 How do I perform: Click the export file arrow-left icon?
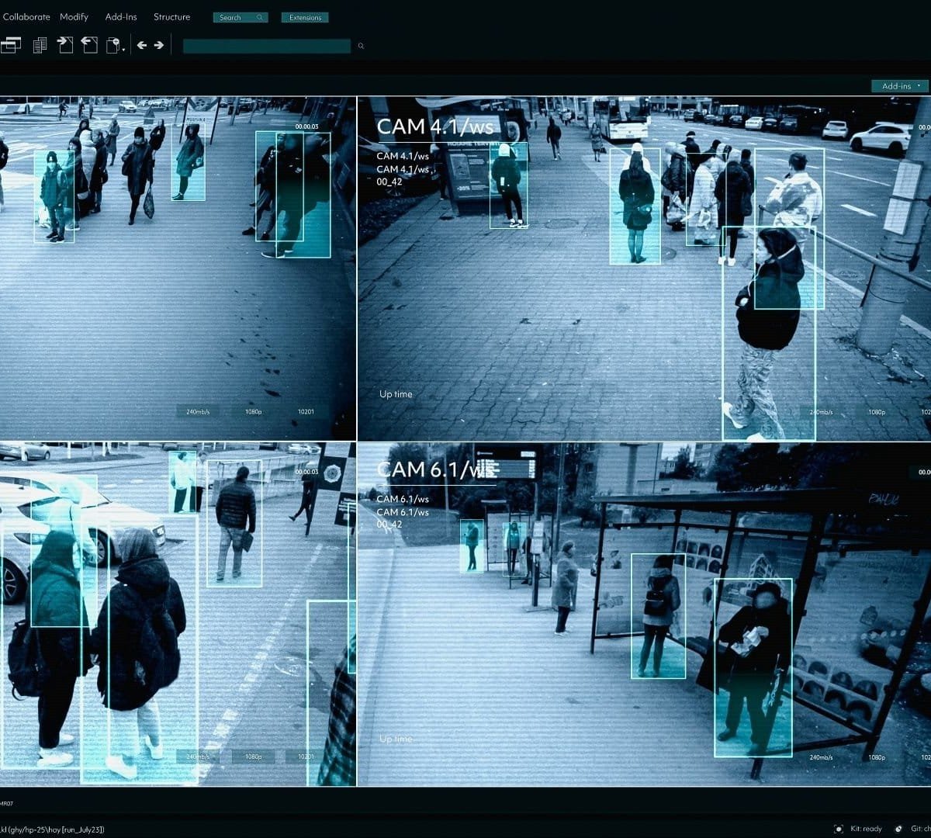click(x=89, y=46)
